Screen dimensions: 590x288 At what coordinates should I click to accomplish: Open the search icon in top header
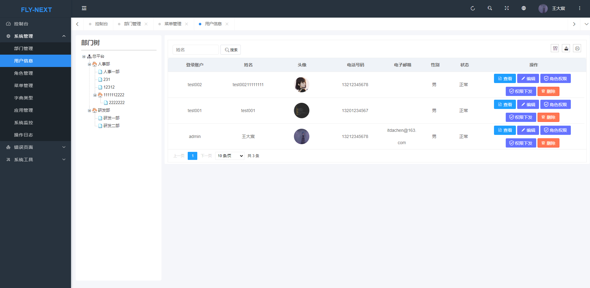490,8
